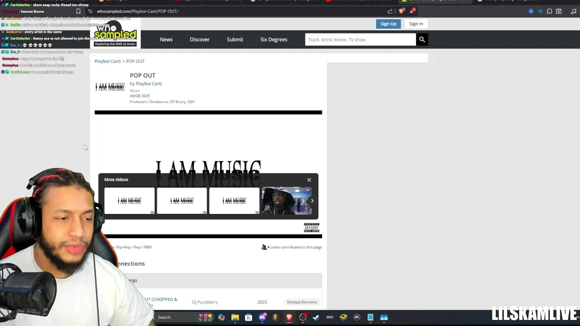Viewport: 580px width, 326px height.
Task: Open the Submit menu
Action: point(235,39)
